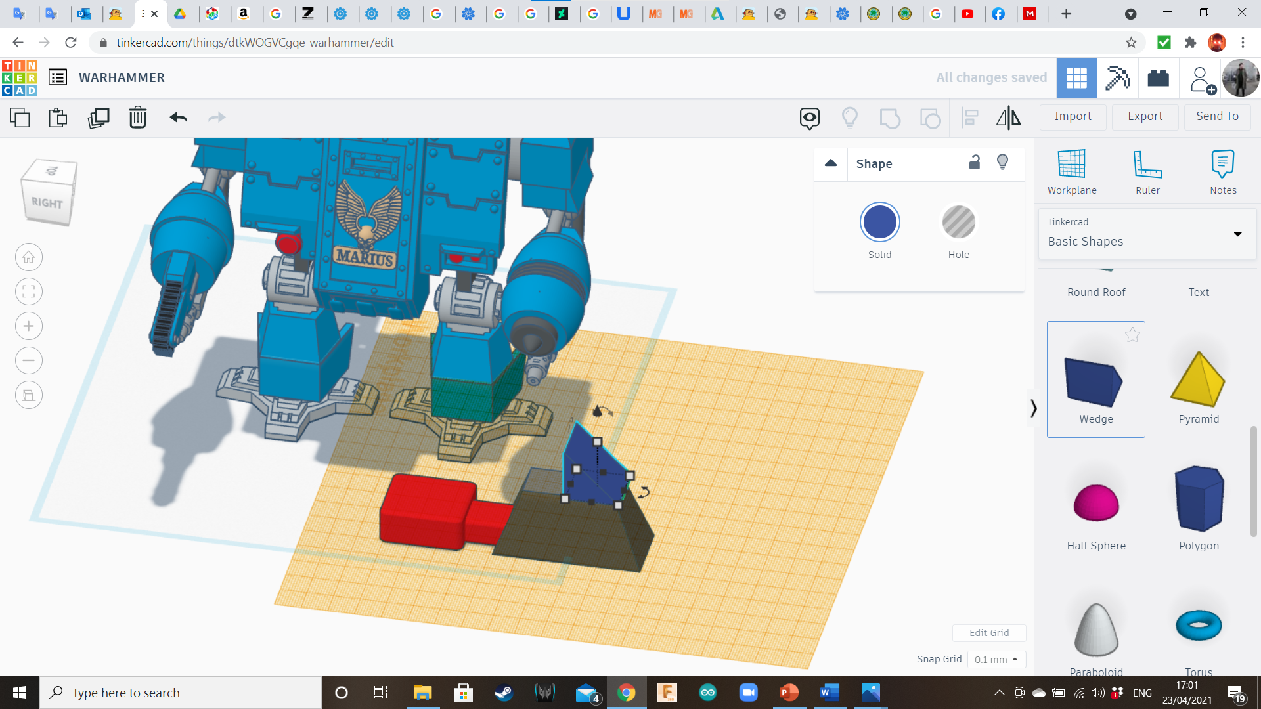
Task: Zoom in with plus icon
Action: point(29,326)
